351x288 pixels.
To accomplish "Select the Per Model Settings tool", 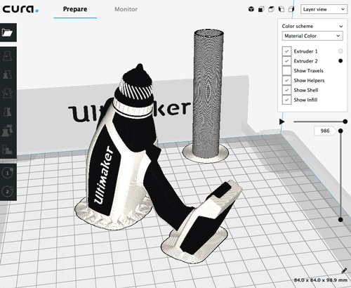I will 8,131.
